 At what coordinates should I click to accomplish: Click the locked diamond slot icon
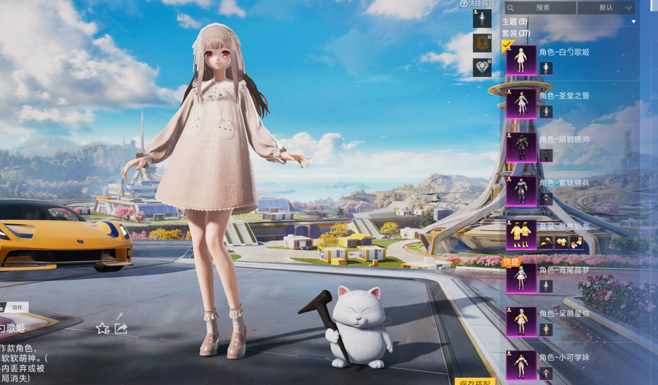point(482,68)
